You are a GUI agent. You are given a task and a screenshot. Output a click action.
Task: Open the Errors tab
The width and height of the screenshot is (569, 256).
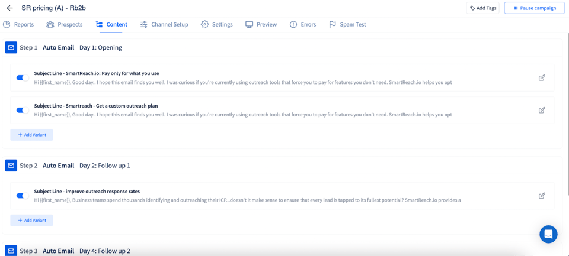coord(303,25)
